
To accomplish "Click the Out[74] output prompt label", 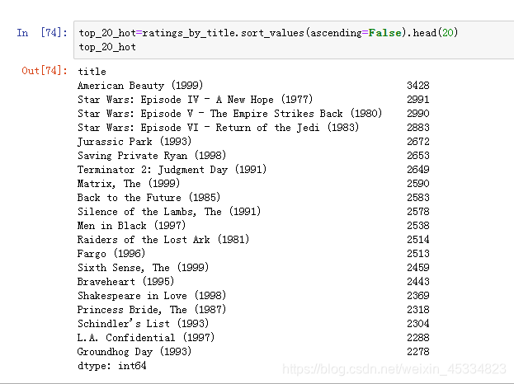I will pyautogui.click(x=45, y=70).
